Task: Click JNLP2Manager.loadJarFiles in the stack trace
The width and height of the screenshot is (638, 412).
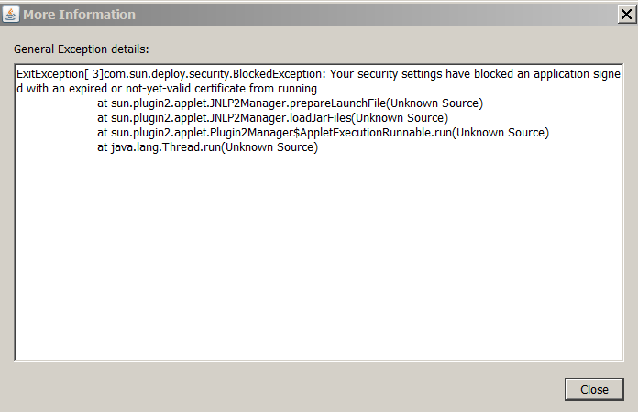Action: (x=280, y=118)
